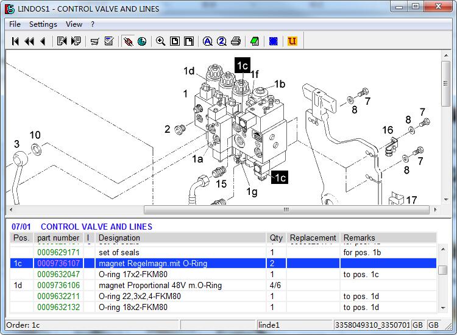
Task: Click the Replacement column header
Action: 313,238
